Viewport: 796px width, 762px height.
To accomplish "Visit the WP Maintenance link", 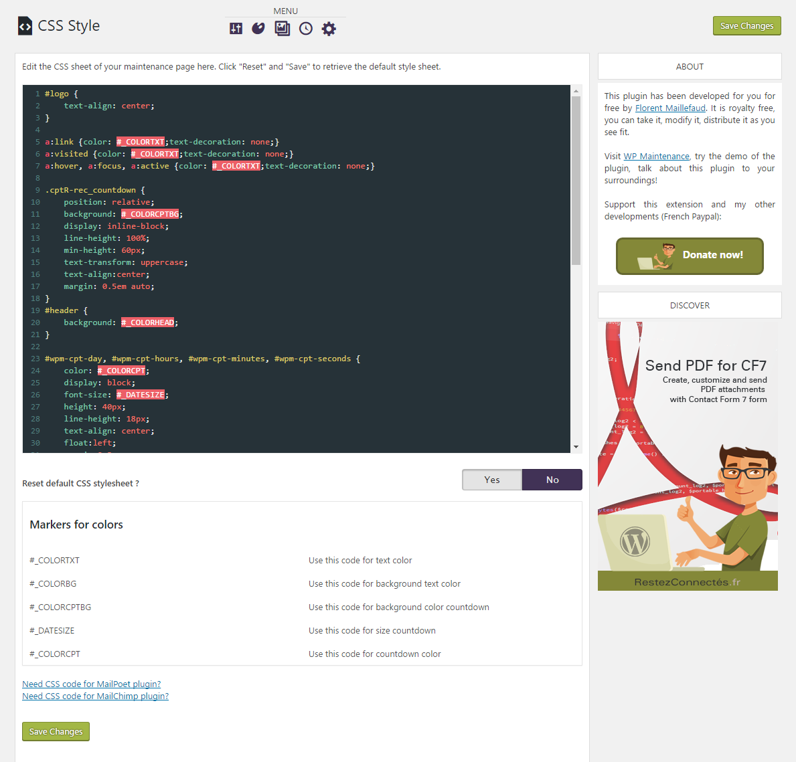I will [656, 156].
